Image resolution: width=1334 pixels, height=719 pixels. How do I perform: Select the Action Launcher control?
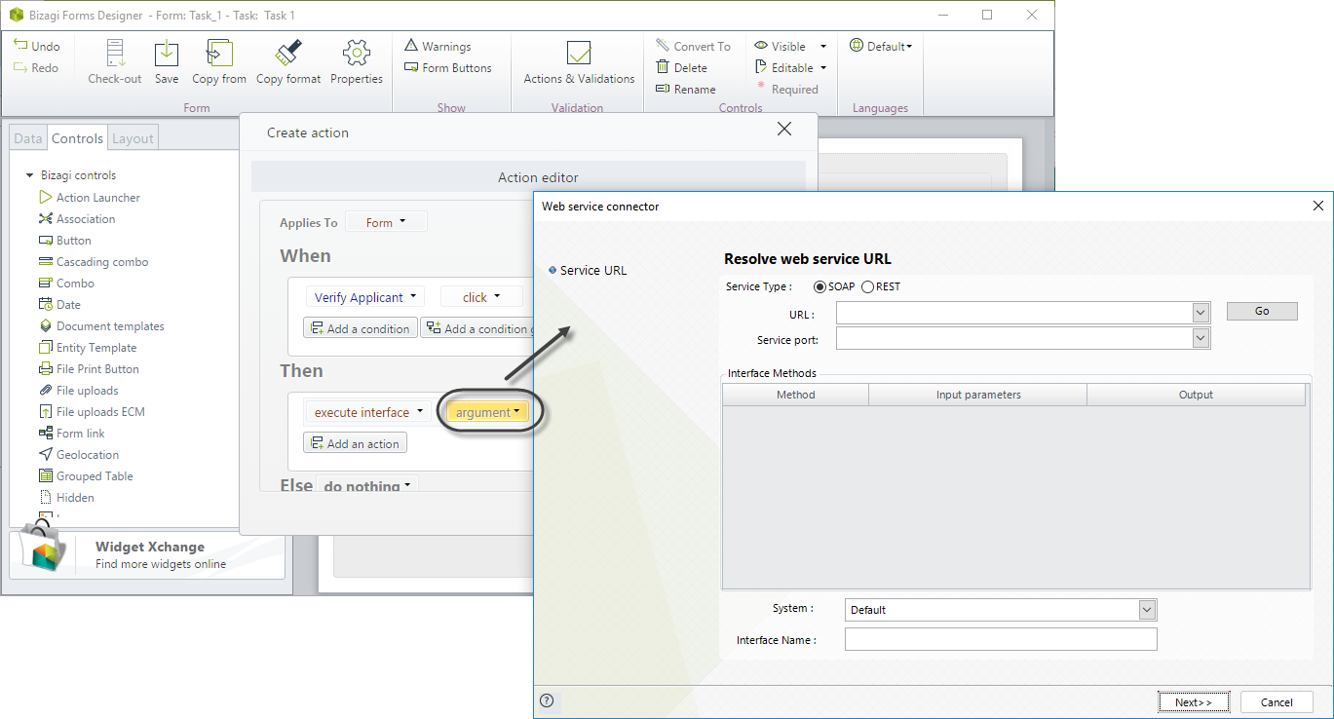click(90, 197)
